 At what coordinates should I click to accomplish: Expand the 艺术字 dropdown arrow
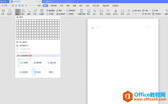118,14
